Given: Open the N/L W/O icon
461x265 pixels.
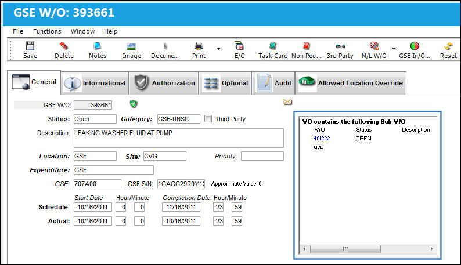Looking at the screenshot, I should pyautogui.click(x=374, y=46).
